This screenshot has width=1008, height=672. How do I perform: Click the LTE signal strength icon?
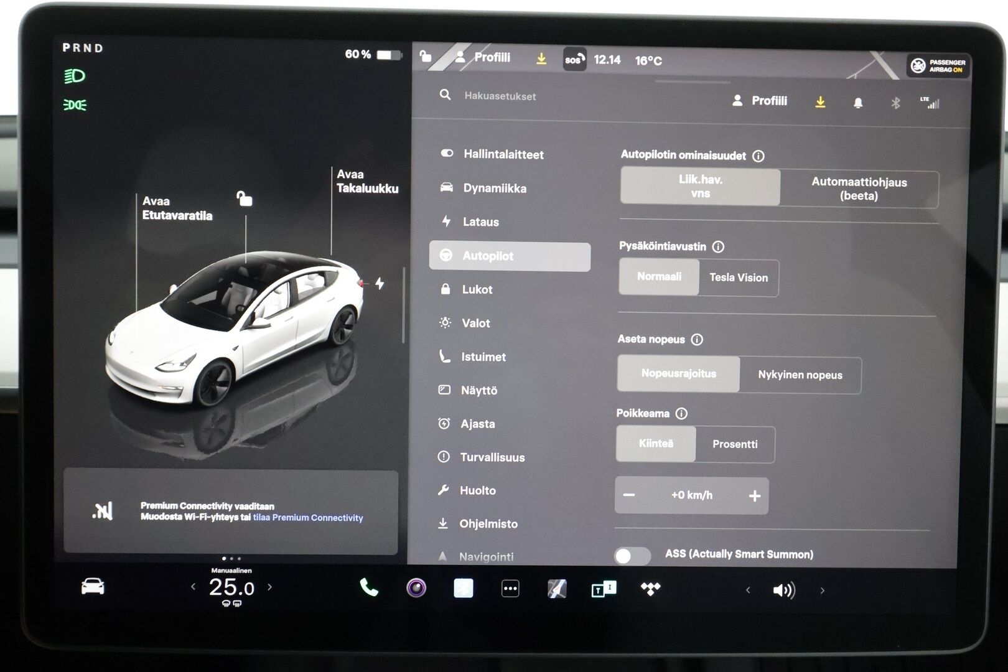(x=930, y=103)
